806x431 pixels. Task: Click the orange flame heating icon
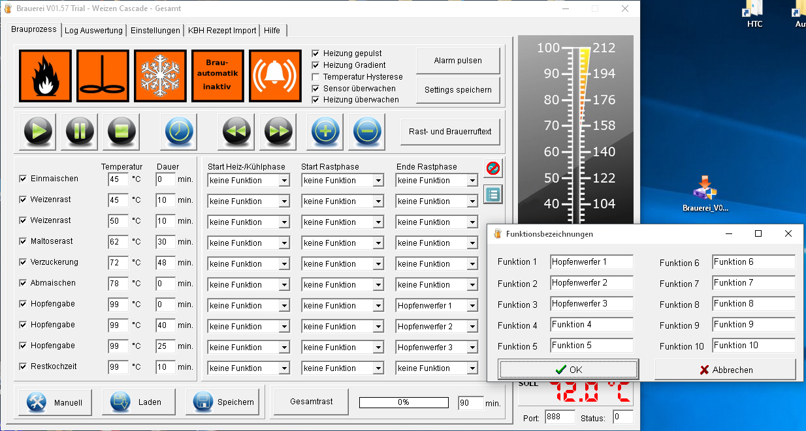(45, 76)
